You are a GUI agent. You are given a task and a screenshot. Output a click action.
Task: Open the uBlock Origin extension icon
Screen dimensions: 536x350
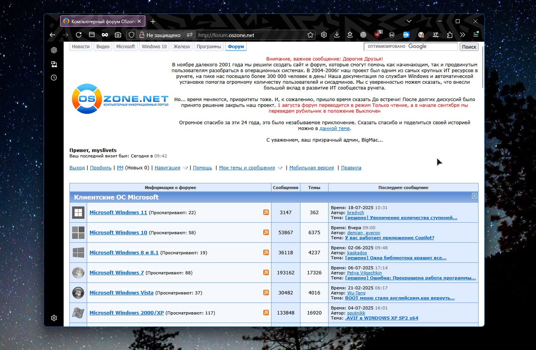(378, 35)
